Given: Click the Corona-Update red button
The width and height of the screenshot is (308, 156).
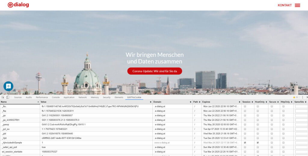Looking at the screenshot, I should (x=155, y=71).
